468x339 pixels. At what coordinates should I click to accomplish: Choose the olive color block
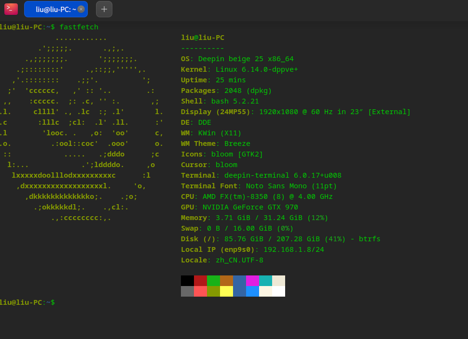213,291
